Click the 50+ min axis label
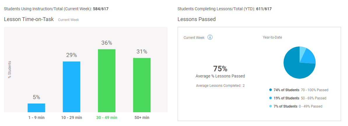The image size is (348, 126). pyautogui.click(x=142, y=118)
